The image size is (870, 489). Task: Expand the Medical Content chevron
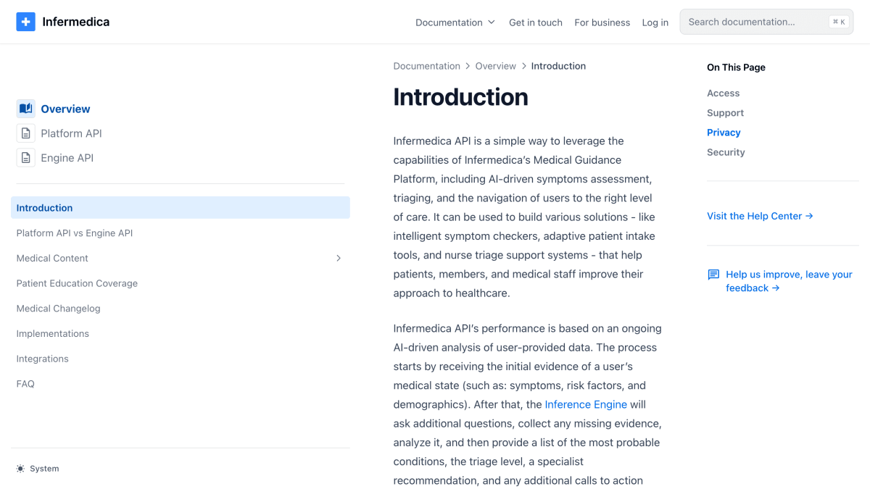tap(339, 258)
